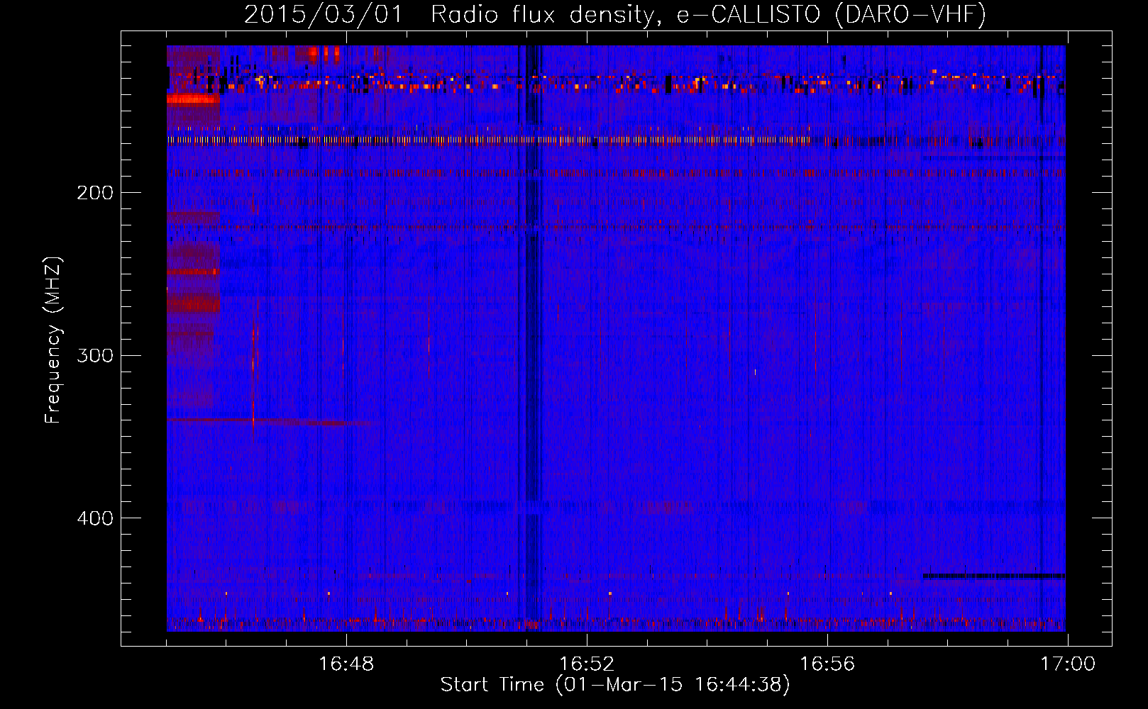Click the plot title with the 2015/03/01 date
Image resolution: width=1148 pixels, height=709 pixels.
[x=614, y=14]
